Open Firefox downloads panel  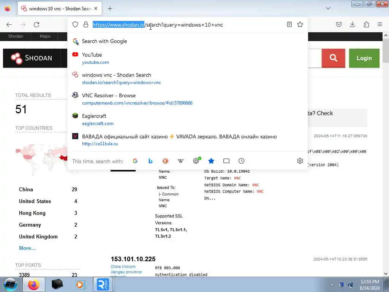[352, 24]
